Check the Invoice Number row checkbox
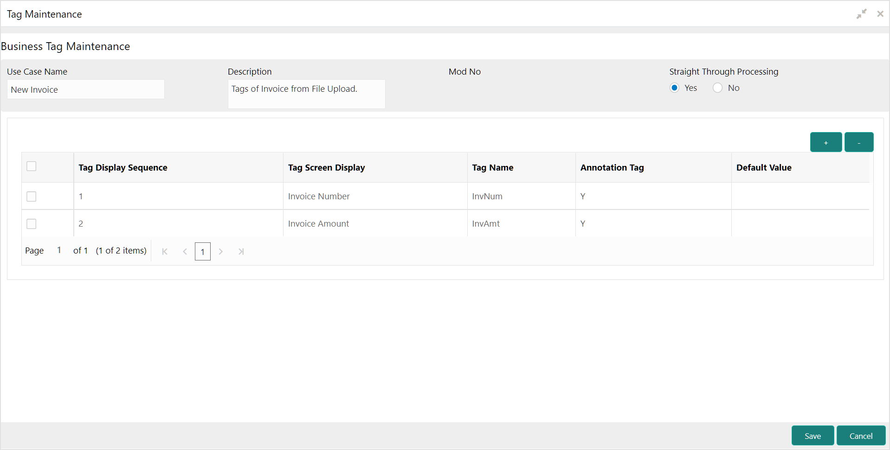890x450 pixels. 32,196
